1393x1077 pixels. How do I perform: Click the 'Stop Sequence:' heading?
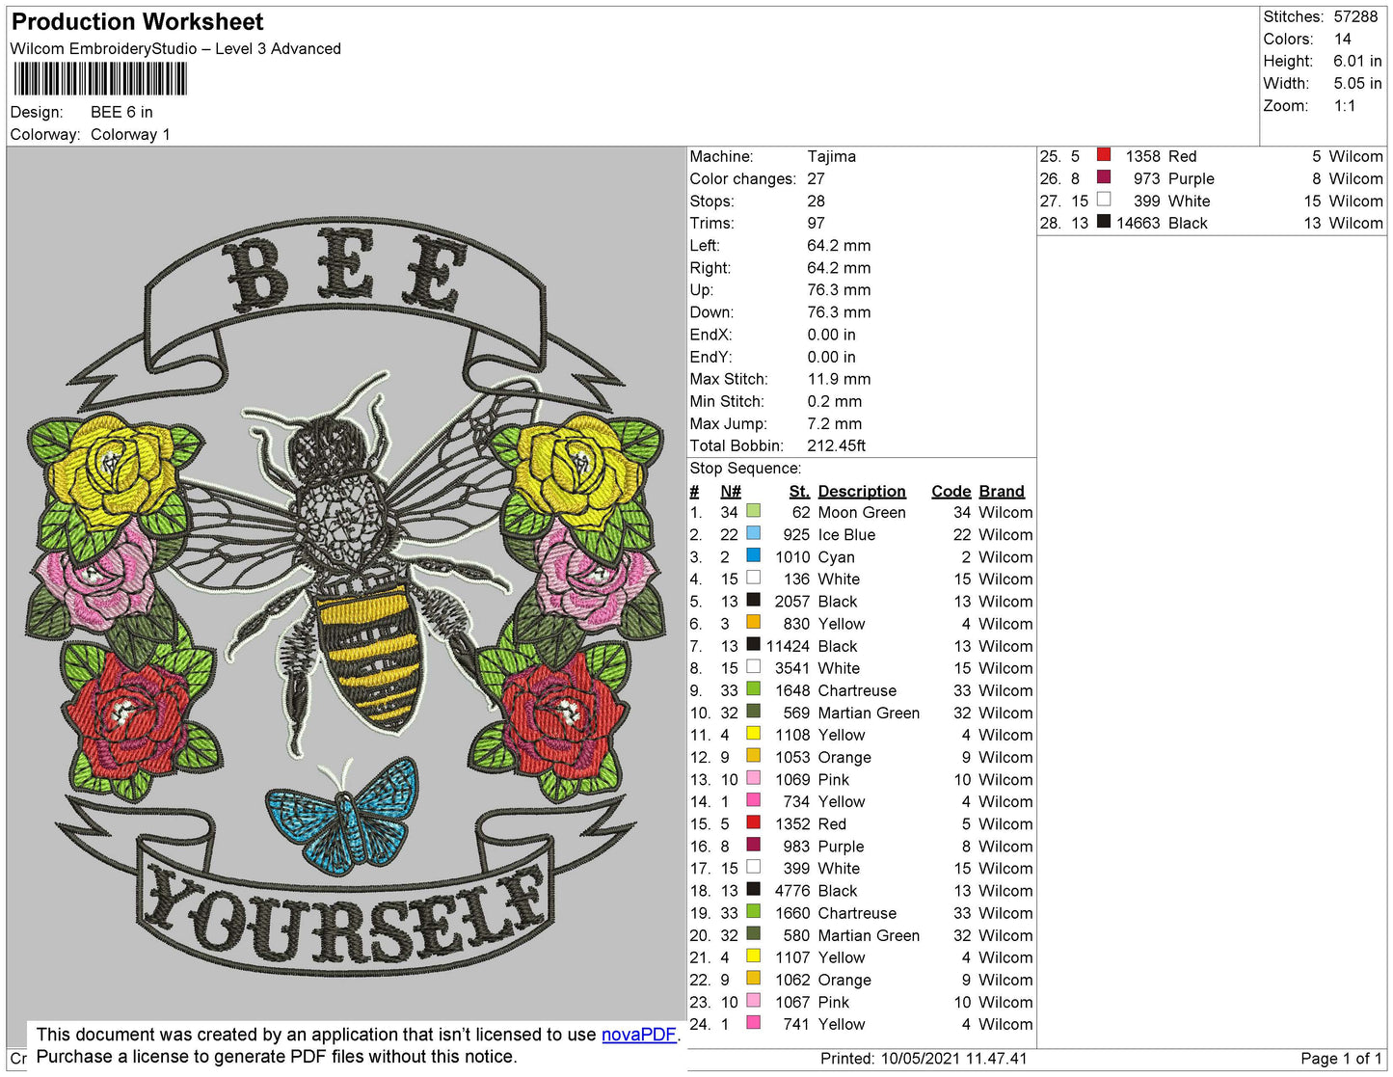(x=745, y=468)
